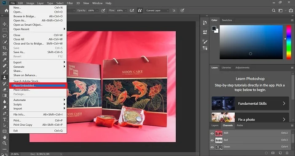Select the Crop tool

(x=5, y=48)
